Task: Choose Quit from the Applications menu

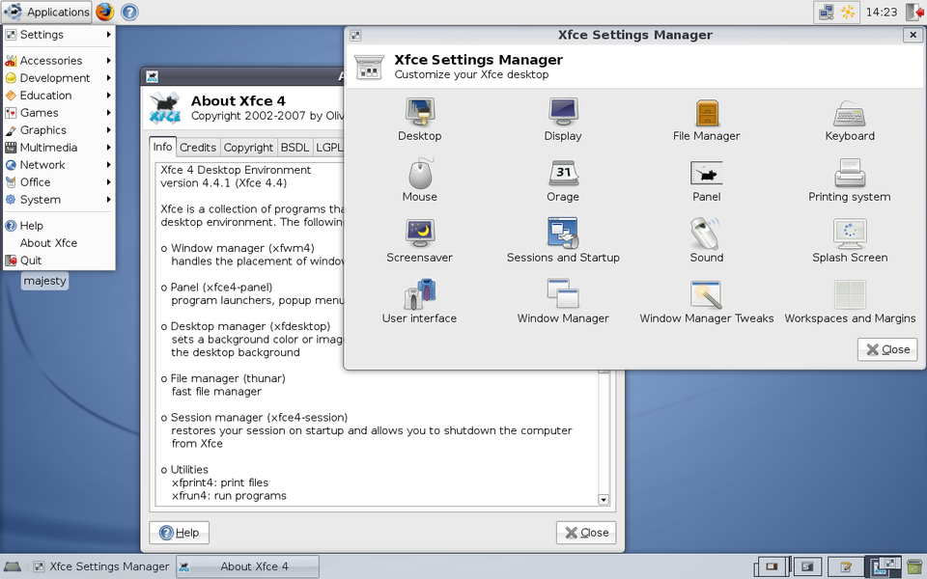Action: 59,261
